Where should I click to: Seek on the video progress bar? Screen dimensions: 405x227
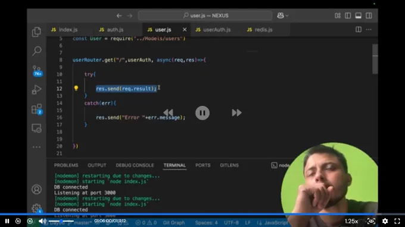(202, 214)
